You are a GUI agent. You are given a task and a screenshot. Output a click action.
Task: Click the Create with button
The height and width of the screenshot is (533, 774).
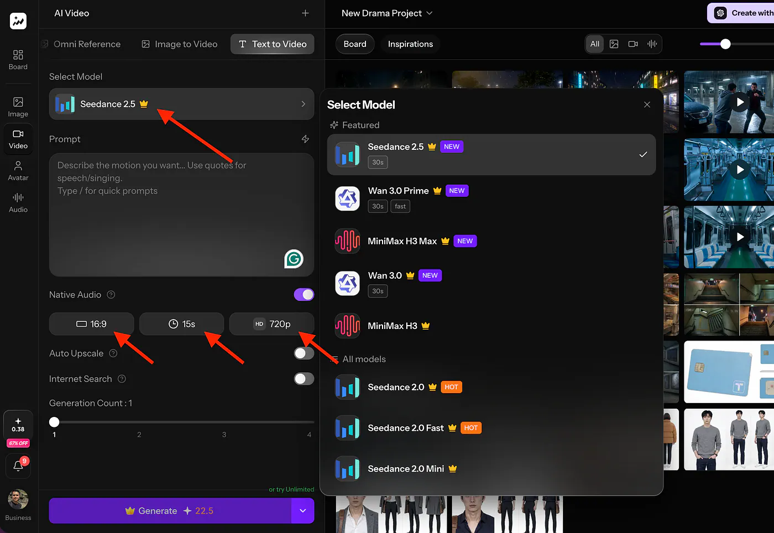pyautogui.click(x=741, y=13)
